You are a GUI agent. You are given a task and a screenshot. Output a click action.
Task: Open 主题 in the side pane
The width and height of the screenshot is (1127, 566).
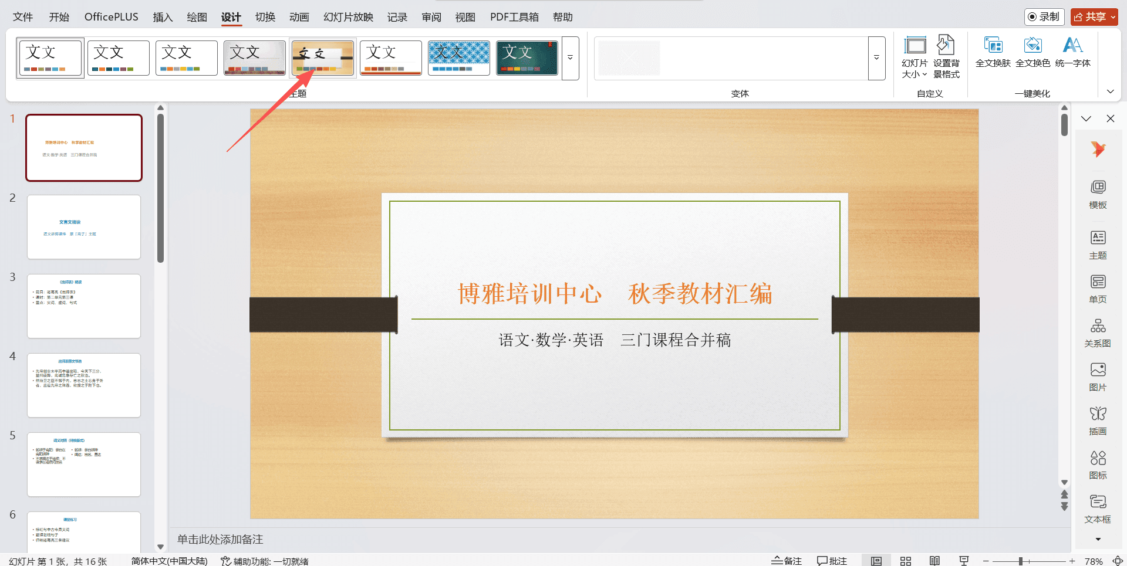pyautogui.click(x=1098, y=245)
